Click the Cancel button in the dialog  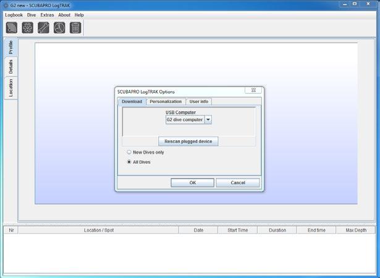click(238, 183)
